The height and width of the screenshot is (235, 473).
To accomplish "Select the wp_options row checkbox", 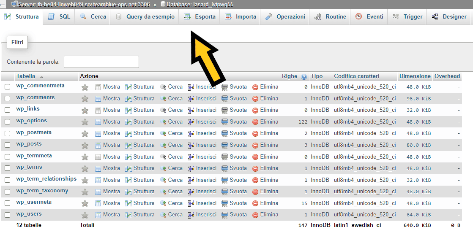I will coord(8,122).
